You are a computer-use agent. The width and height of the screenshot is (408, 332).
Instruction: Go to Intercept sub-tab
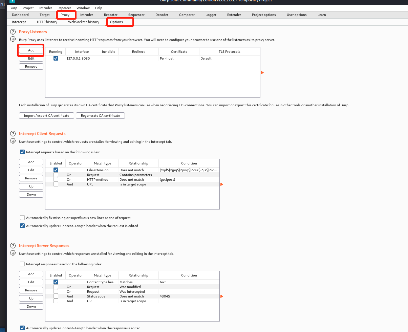click(x=19, y=22)
